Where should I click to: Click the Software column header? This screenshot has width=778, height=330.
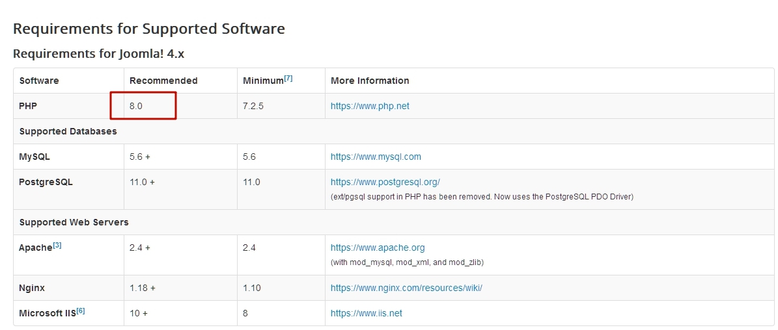(39, 81)
